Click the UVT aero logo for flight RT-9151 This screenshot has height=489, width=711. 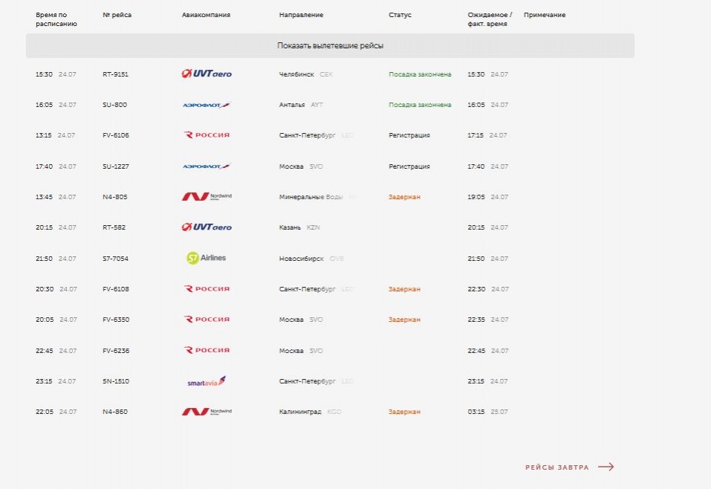pyautogui.click(x=207, y=74)
